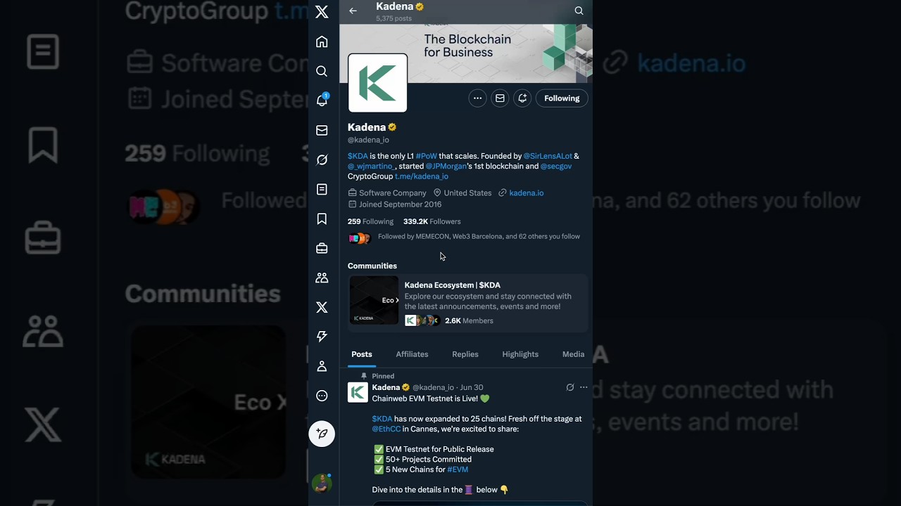Screen dimensions: 901x506
Task: Open Bookmarks in the sidebar
Action: (x=322, y=219)
